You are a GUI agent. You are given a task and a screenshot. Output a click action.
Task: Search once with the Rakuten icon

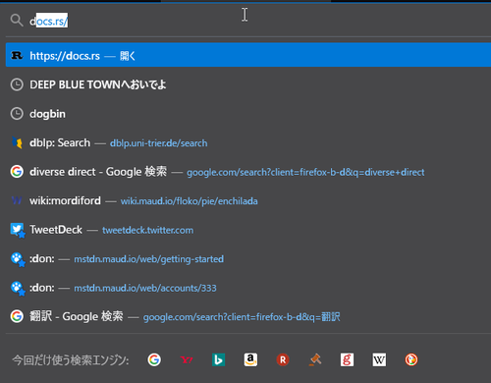coord(283,359)
